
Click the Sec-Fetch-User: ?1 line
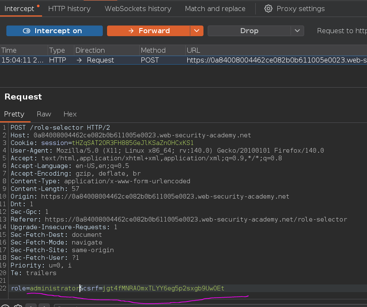[x=45, y=258]
